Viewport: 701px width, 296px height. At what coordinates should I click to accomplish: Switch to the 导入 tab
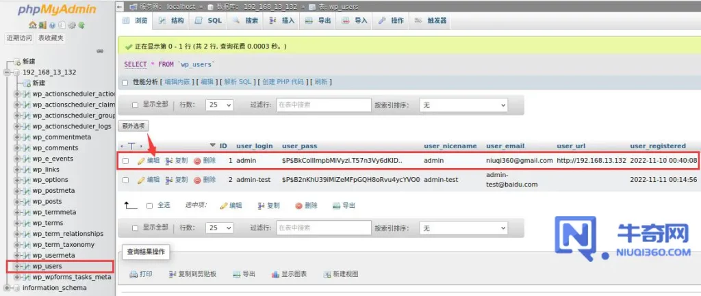(x=355, y=21)
